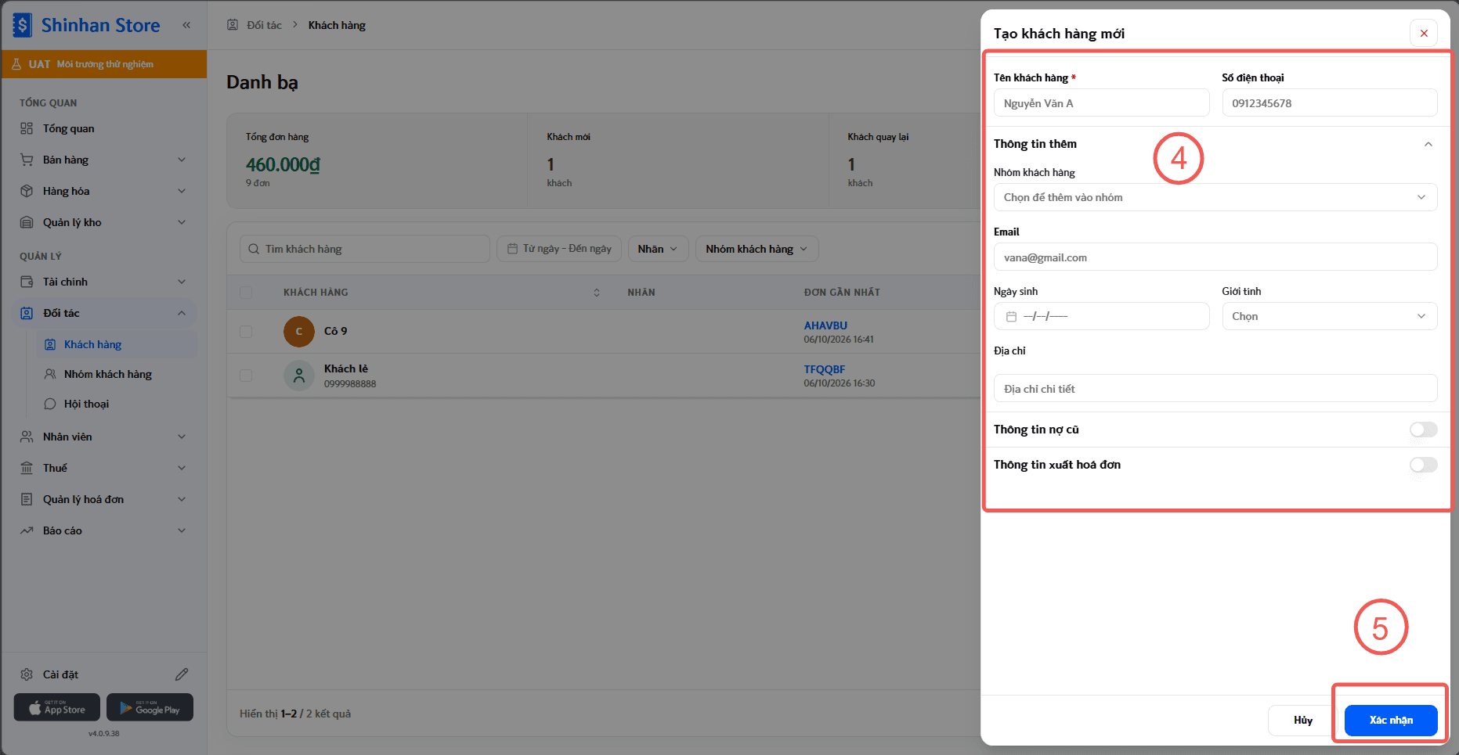Viewport: 1459px width, 755px height.
Task: Open the Giới tính dropdown
Action: 1330,316
